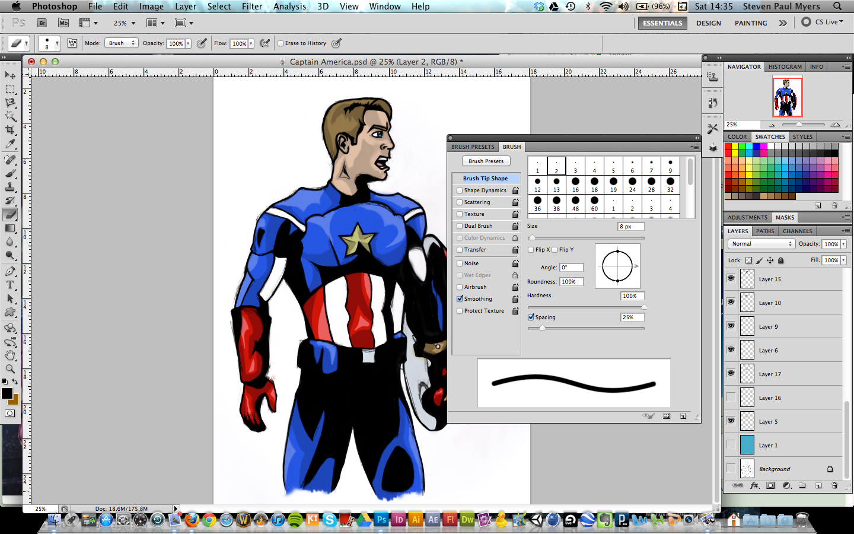854x534 pixels.
Task: Switch to the Design workspace
Action: pos(709,23)
